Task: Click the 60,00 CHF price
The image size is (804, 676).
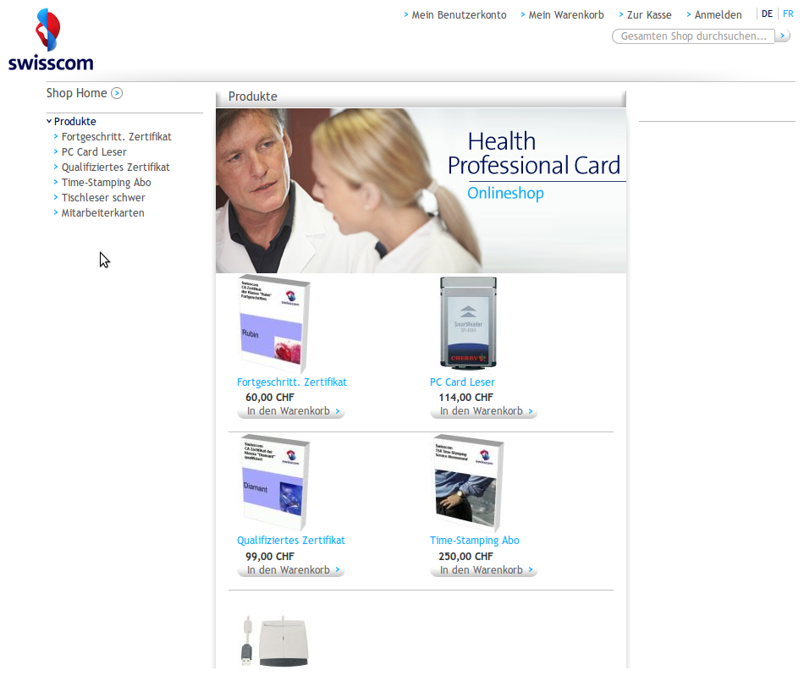Action: 270,398
